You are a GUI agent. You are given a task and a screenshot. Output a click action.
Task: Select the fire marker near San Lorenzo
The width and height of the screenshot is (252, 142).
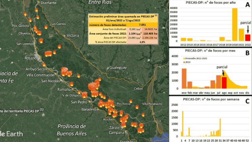coord(41,41)
